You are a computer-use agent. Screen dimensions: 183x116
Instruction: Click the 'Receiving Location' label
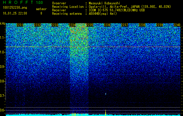point(68,7)
